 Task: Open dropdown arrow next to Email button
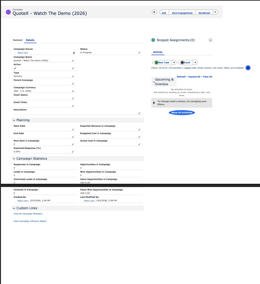[x=195, y=62]
